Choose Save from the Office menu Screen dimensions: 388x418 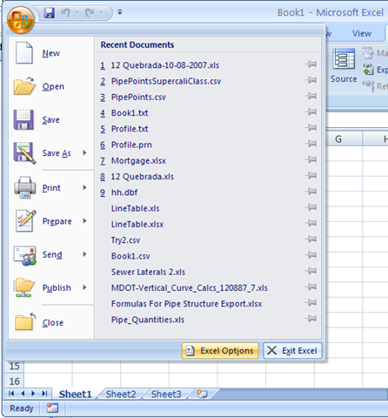pos(51,120)
